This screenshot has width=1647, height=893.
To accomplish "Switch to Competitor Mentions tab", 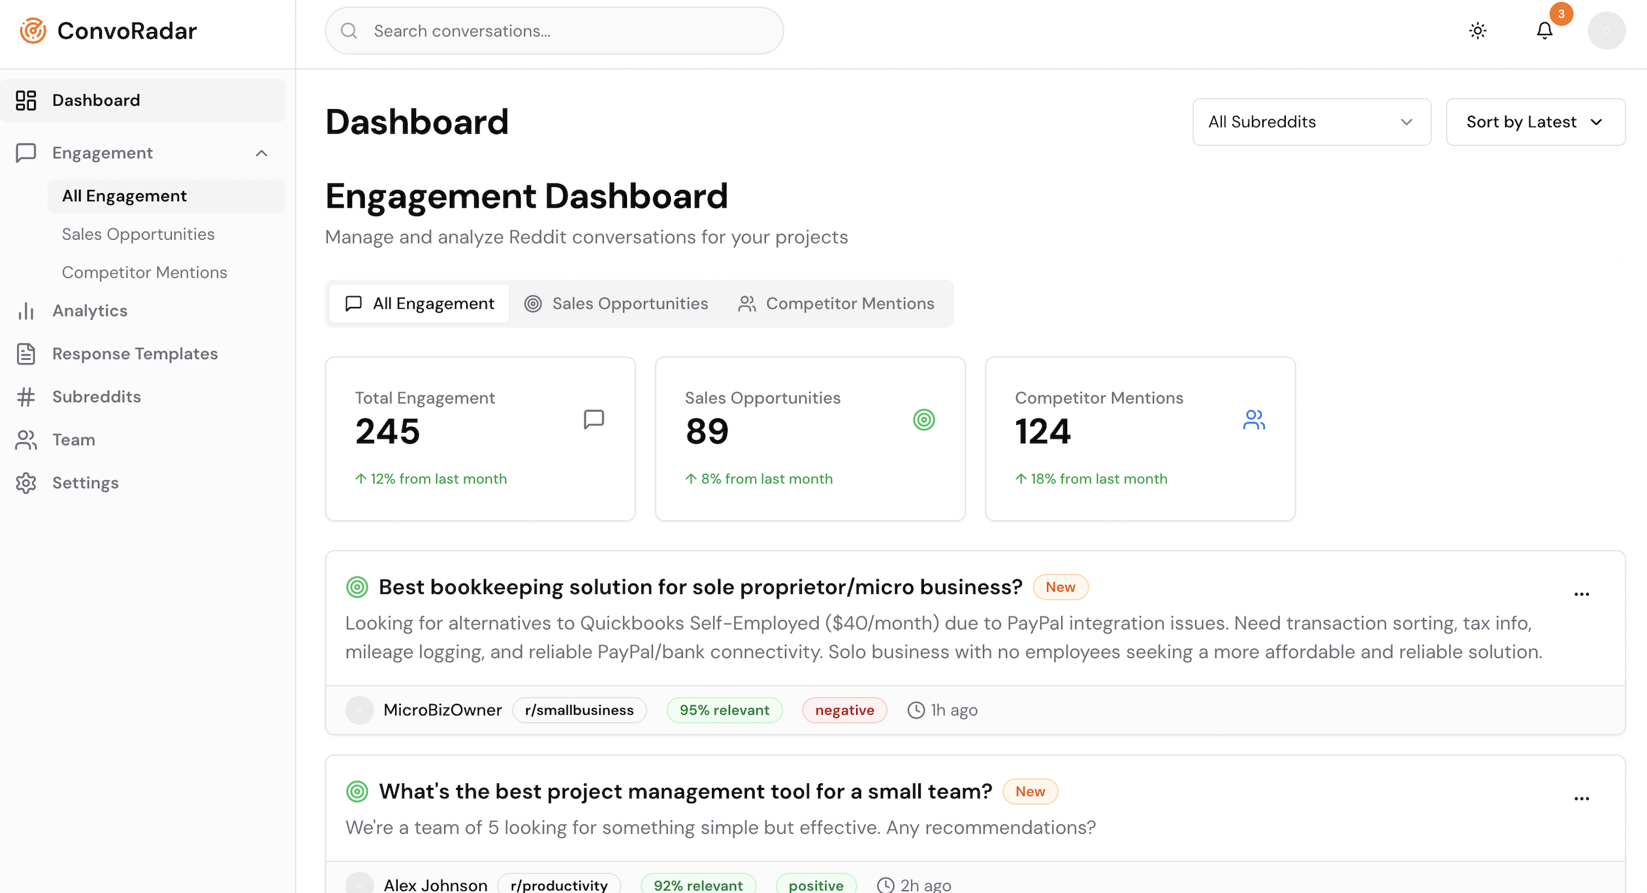I will pyautogui.click(x=836, y=304).
